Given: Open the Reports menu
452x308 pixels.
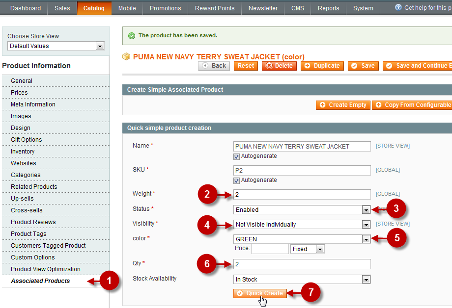Looking at the screenshot, I should pyautogui.click(x=329, y=8).
